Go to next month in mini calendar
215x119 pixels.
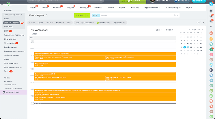tap(202, 30)
